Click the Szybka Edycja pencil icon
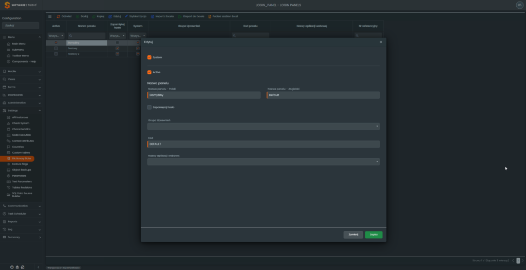 (126, 16)
